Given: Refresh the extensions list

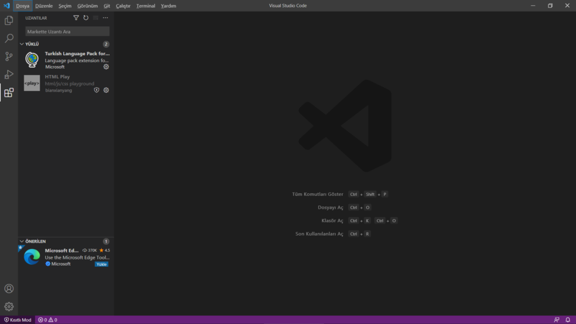Looking at the screenshot, I should coord(86,18).
